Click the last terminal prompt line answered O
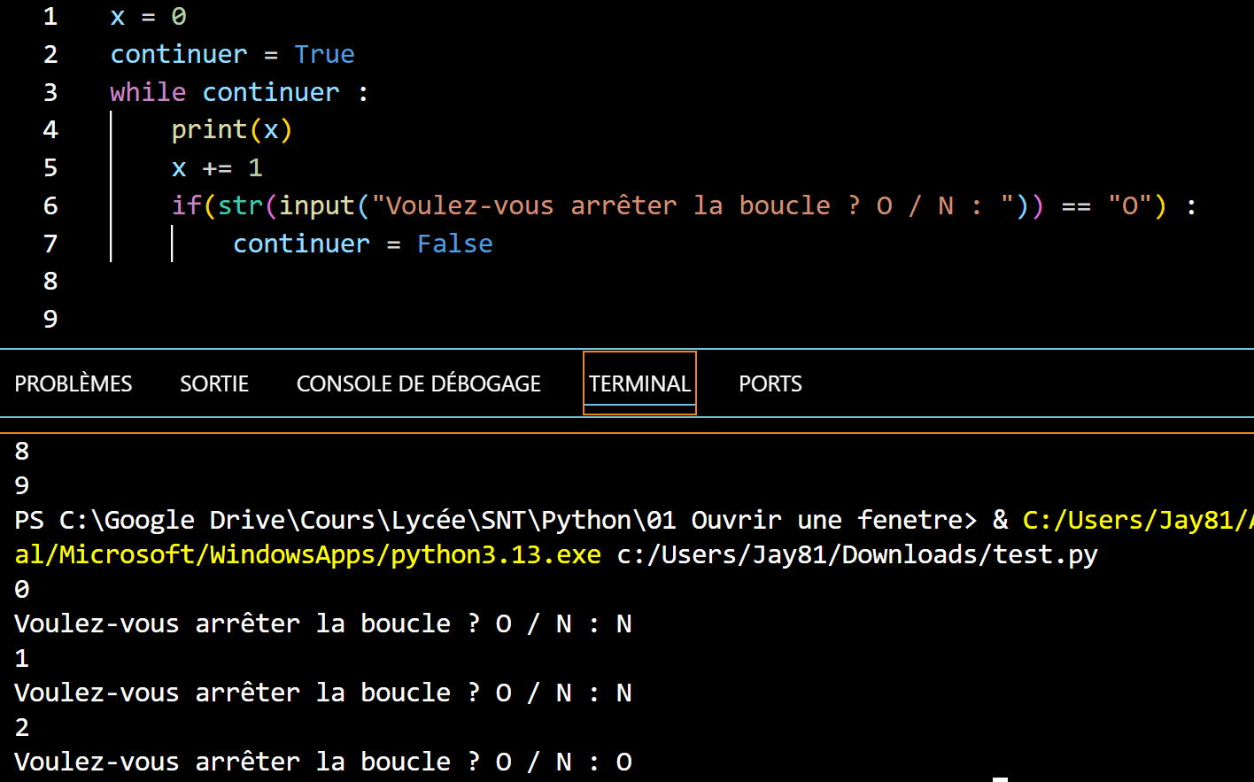This screenshot has height=782, width=1254. pyautogui.click(x=322, y=762)
